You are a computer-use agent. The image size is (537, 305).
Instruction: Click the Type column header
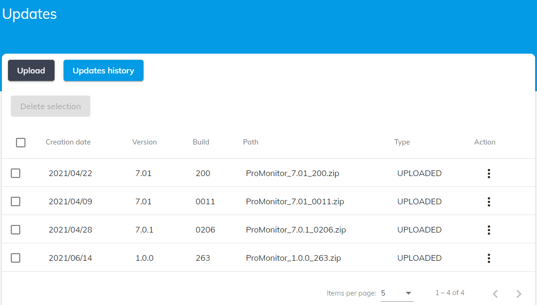tap(402, 142)
